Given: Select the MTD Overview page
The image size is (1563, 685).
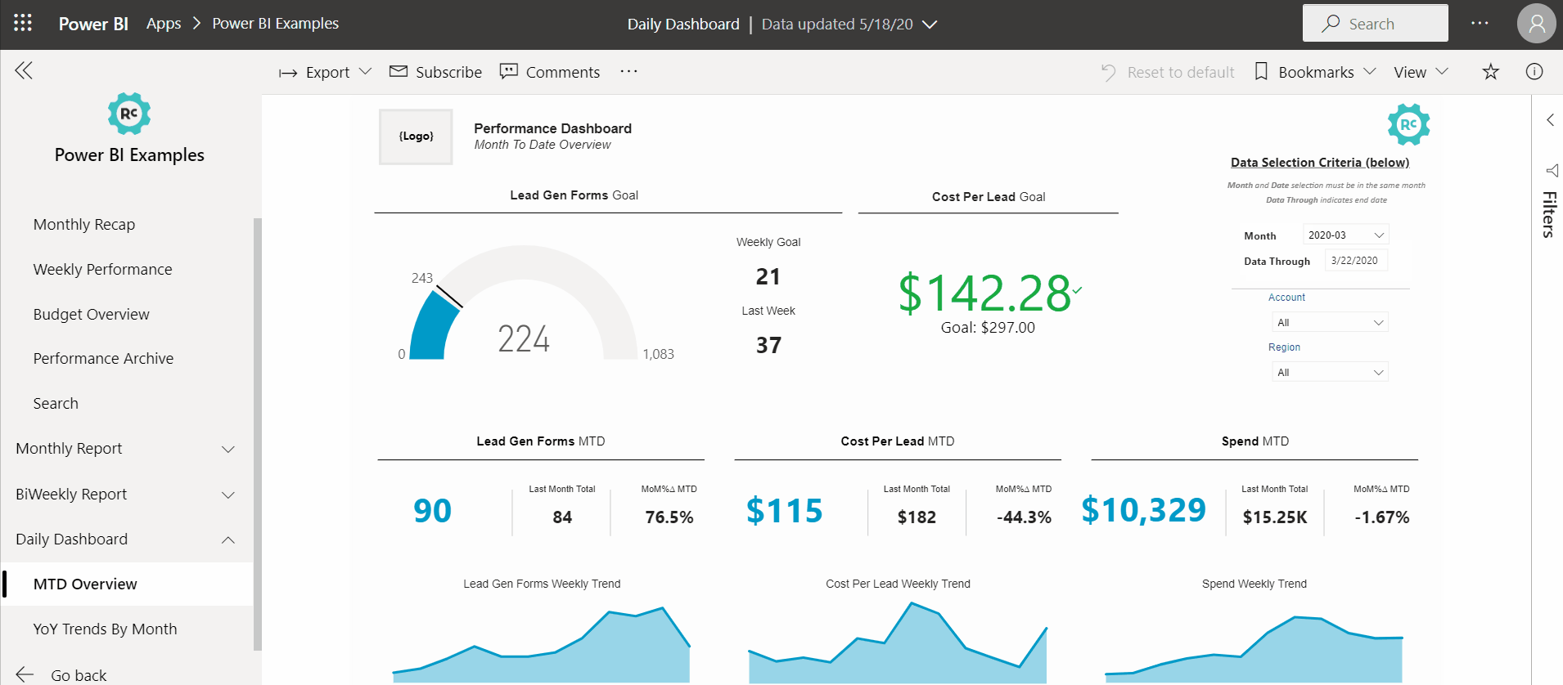Looking at the screenshot, I should click(x=126, y=584).
